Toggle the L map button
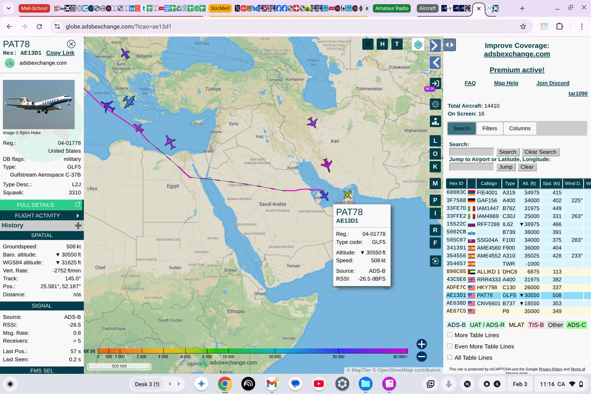Image resolution: width=591 pixels, height=394 pixels. coord(435,141)
